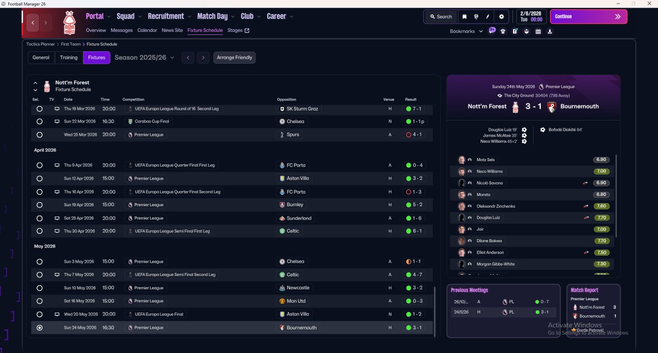
Task: Click down chevron beside Nott'm Forest Fixture Schedule
Action: coord(35,90)
